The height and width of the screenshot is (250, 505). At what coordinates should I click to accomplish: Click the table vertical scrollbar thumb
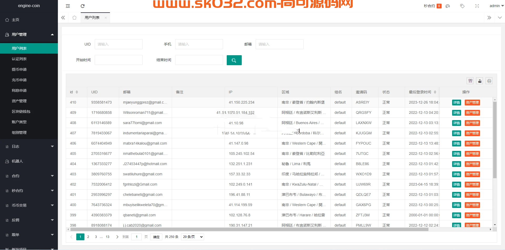click(495, 140)
